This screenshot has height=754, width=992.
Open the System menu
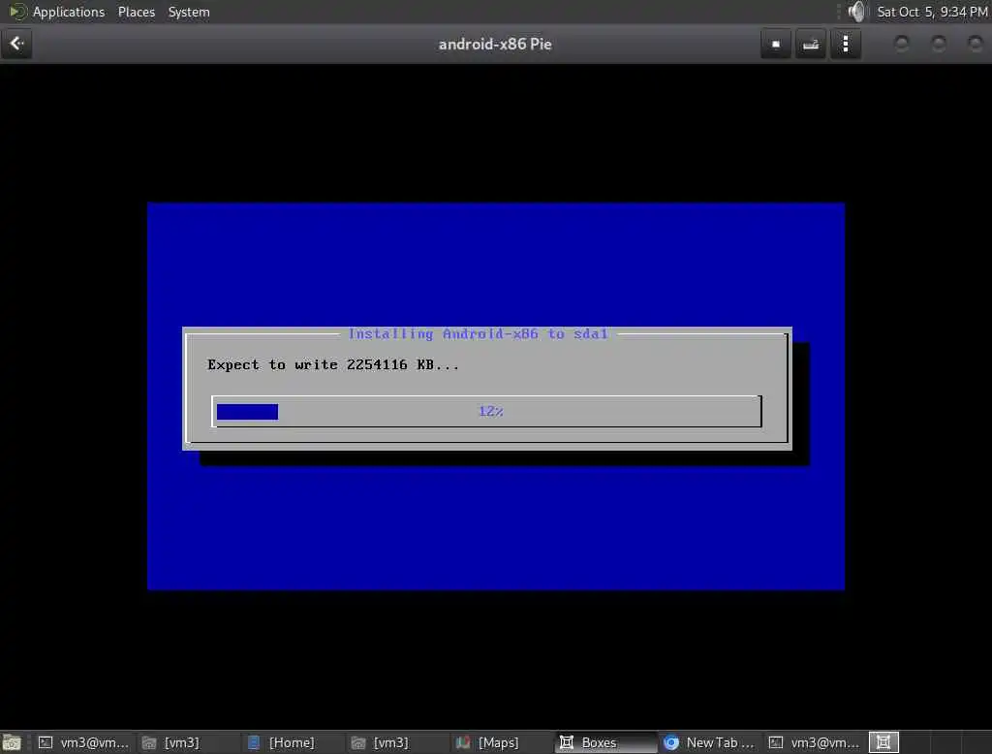[x=189, y=12]
